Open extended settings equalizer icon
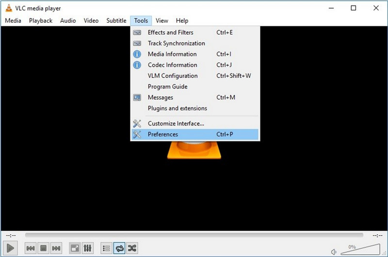Image resolution: width=388 pixels, height=257 pixels. click(x=88, y=248)
